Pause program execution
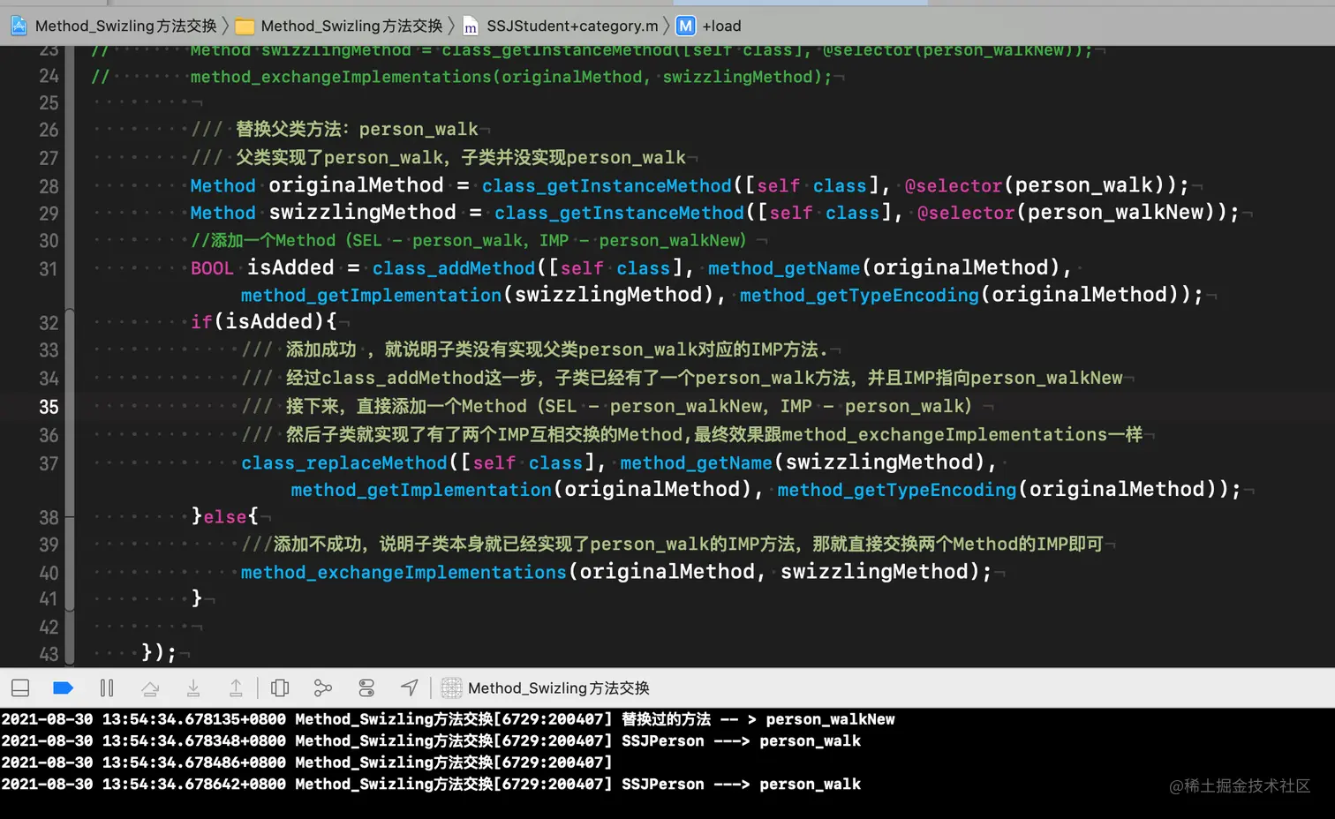Viewport: 1335px width, 819px height. tap(107, 688)
